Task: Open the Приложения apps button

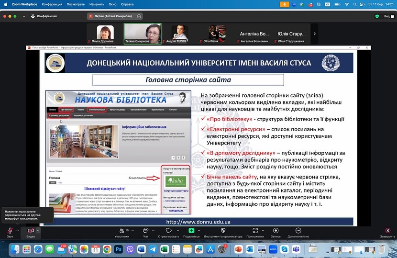Action: click(x=255, y=232)
